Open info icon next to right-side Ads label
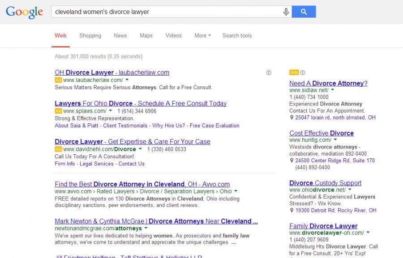The height and width of the screenshot is (258, 403). (303, 72)
